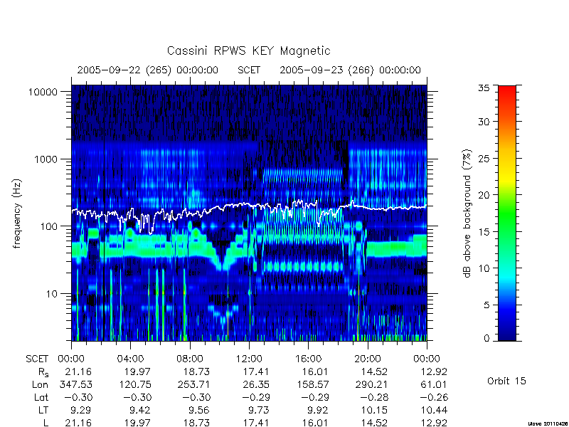Click the 12:00 time axis label
569x427 pixels.
point(249,359)
